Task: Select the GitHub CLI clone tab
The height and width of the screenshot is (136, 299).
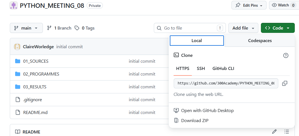Action: click(223, 69)
